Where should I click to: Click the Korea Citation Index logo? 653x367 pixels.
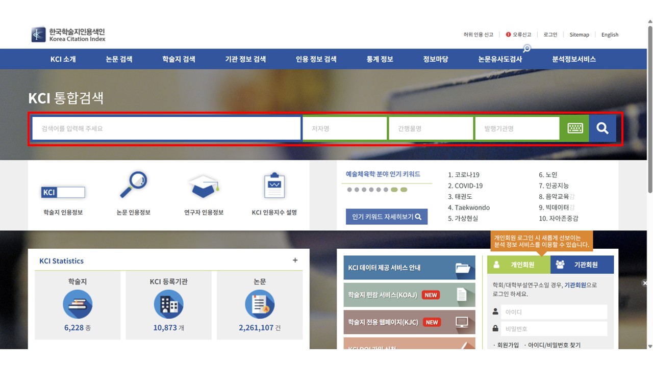(x=68, y=35)
